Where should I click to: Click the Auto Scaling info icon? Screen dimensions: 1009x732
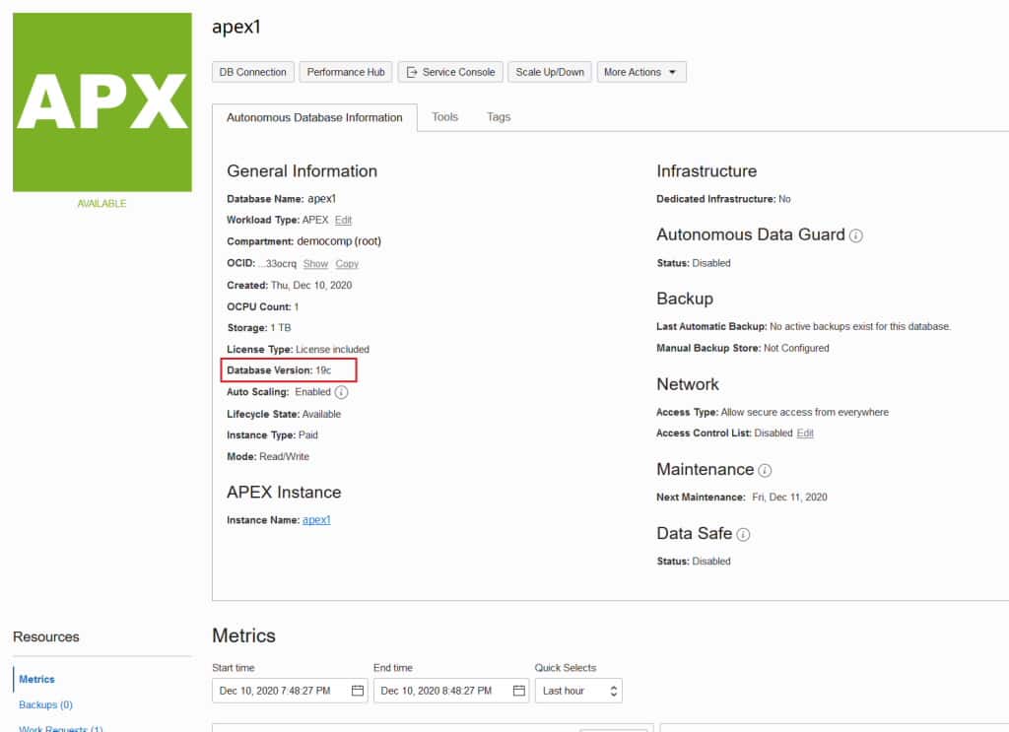pyautogui.click(x=344, y=391)
